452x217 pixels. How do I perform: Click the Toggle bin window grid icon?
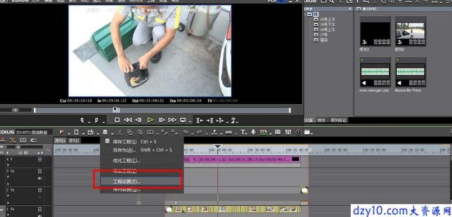point(278,132)
